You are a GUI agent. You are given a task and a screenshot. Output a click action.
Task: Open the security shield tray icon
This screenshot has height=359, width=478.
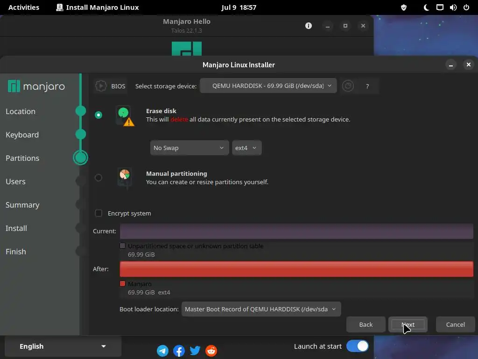click(404, 7)
